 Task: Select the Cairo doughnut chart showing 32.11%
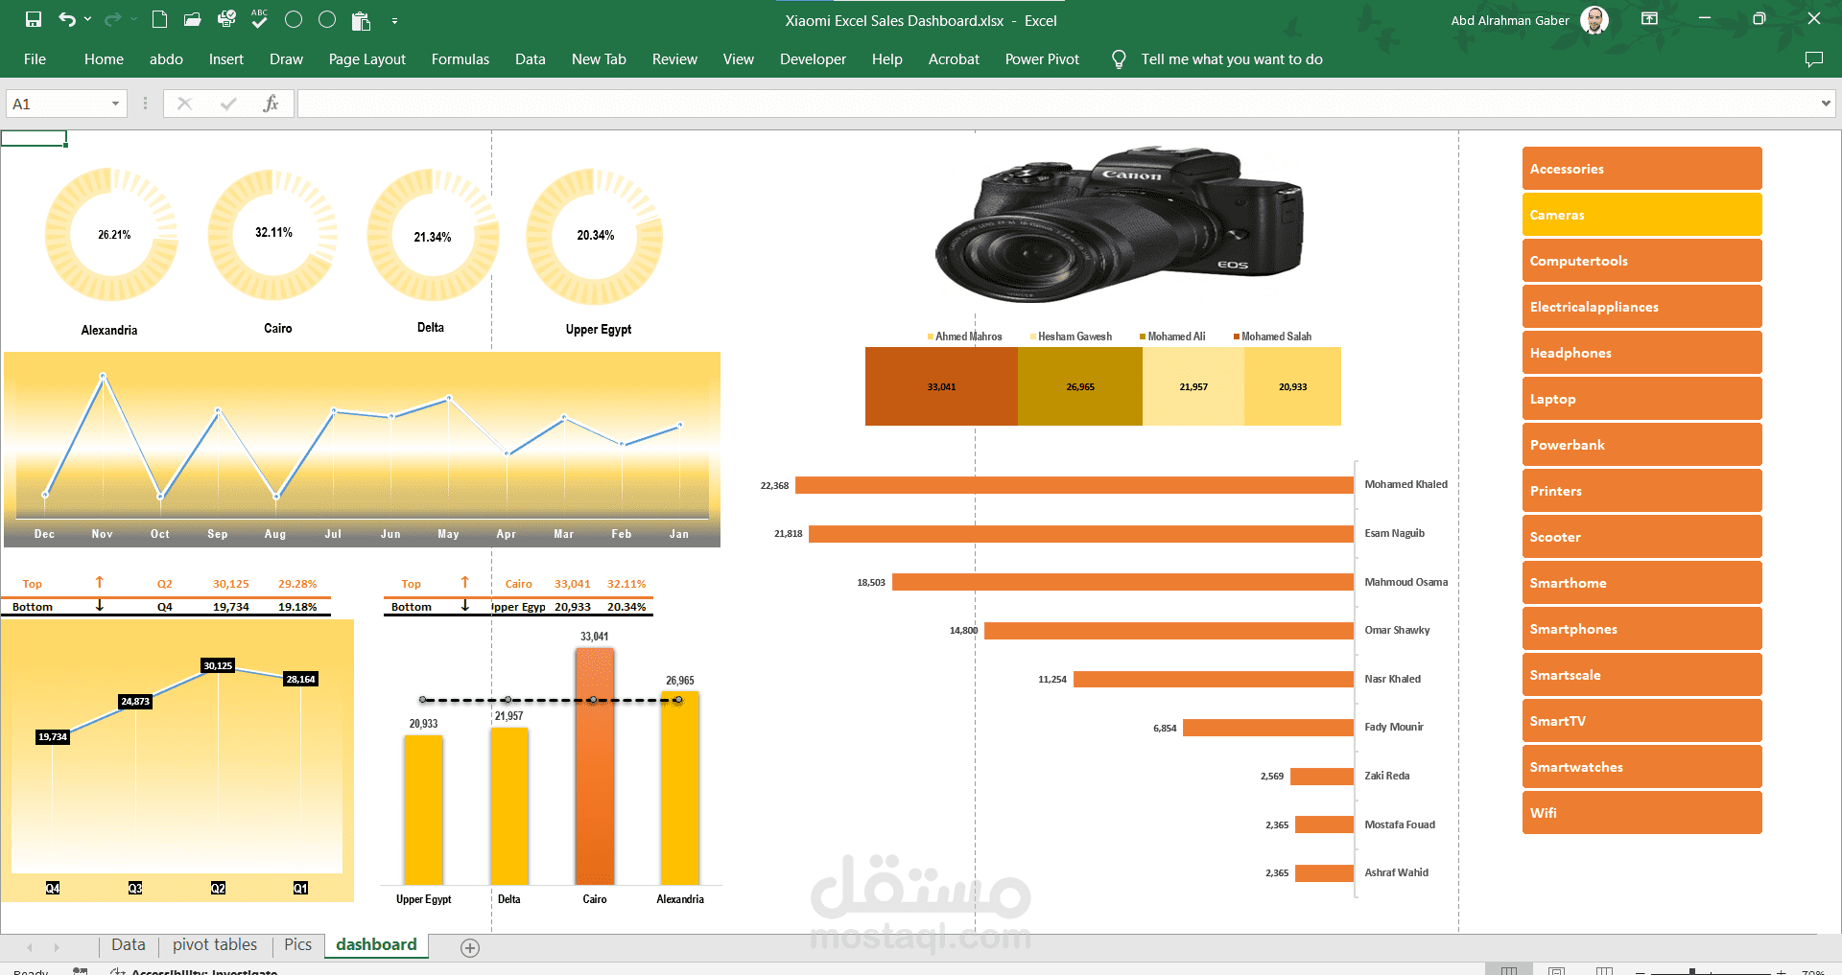pos(273,235)
